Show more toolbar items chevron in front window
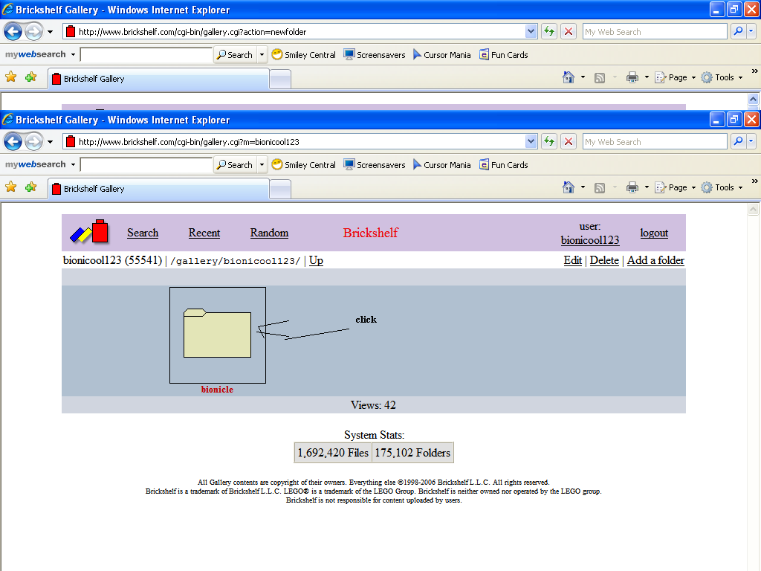Viewport: 761px width, 571px height. tap(754, 181)
